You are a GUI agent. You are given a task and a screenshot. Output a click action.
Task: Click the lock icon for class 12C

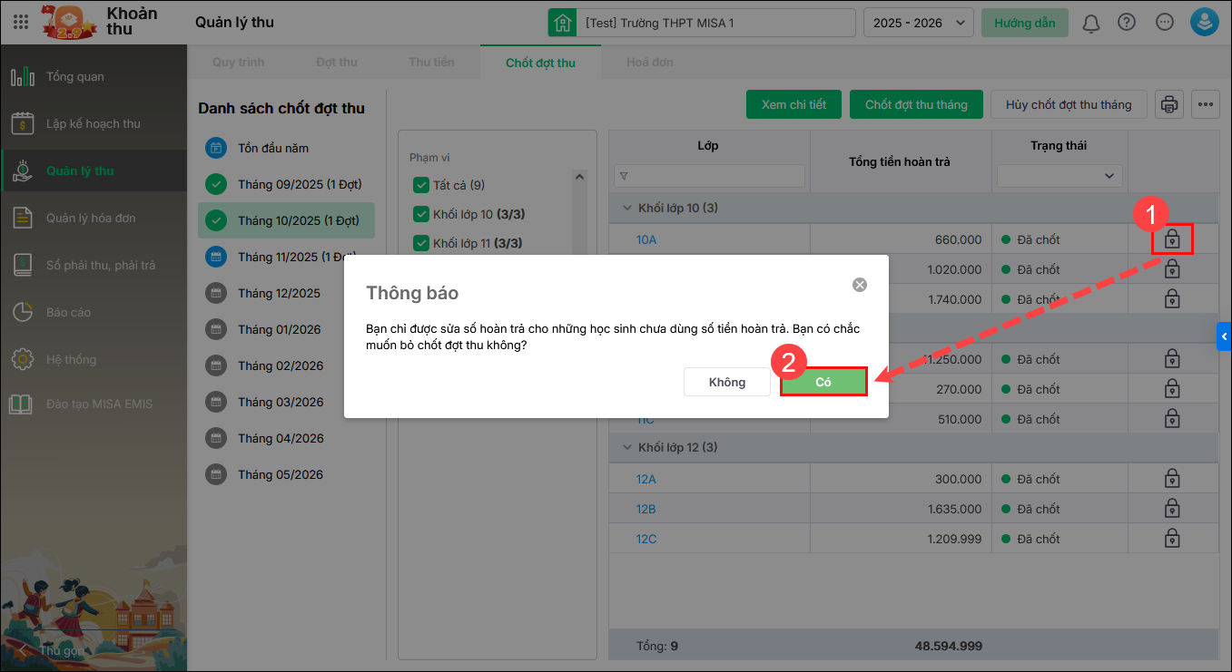coord(1172,539)
